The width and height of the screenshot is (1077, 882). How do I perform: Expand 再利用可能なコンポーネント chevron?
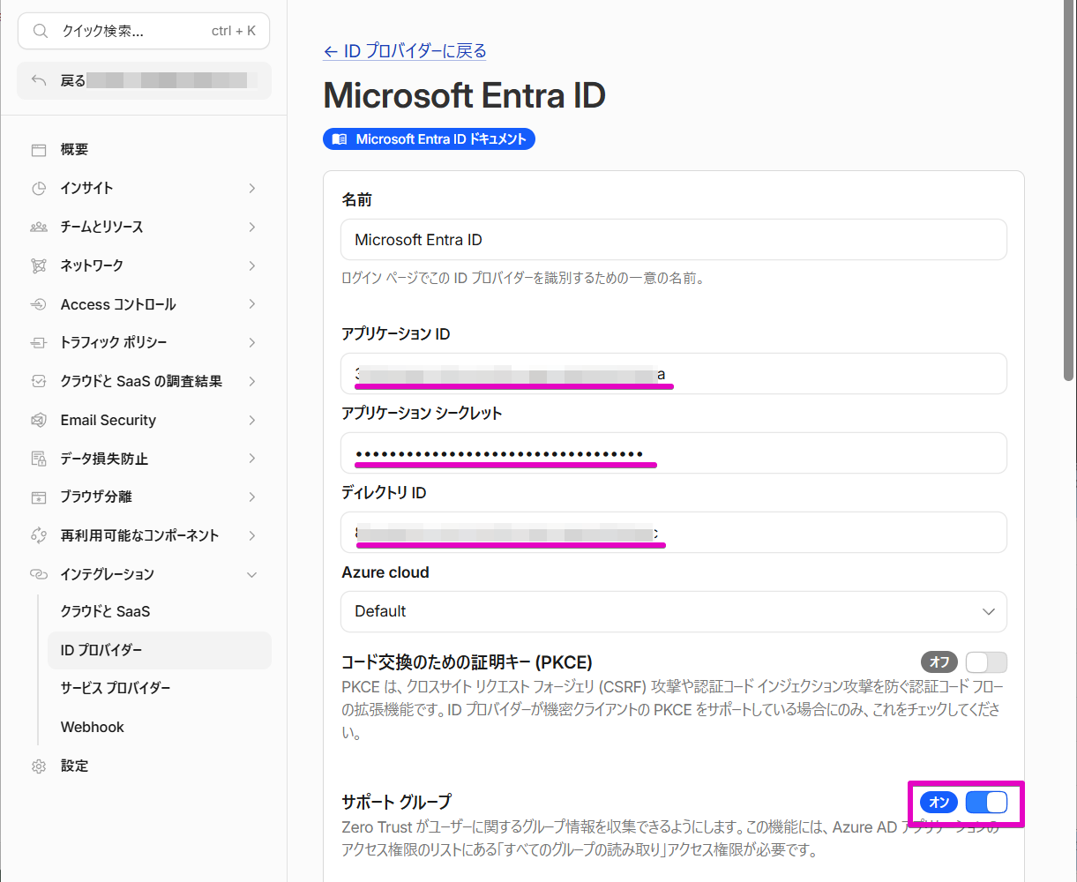(x=252, y=535)
